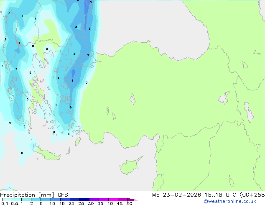The width and height of the screenshot is (265, 205).
Task: Click the legend label "0.1"
Action: [5, 203]
